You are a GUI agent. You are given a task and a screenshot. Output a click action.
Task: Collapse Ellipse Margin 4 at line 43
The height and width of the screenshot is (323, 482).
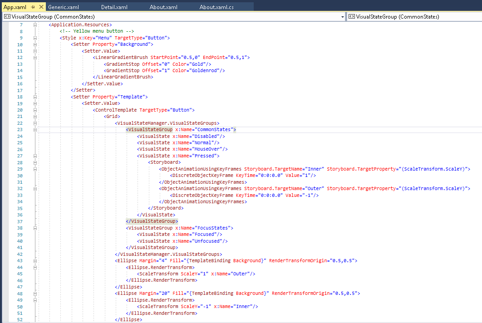35,260
